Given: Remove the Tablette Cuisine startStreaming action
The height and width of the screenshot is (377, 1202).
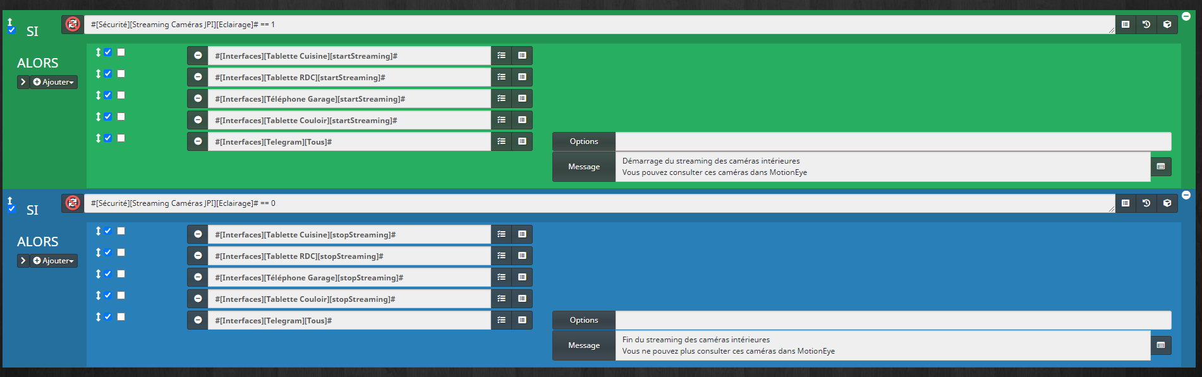Looking at the screenshot, I should coord(198,56).
